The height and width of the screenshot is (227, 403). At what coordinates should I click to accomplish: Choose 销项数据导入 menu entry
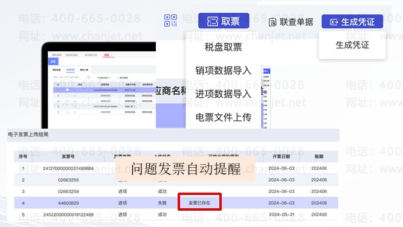[x=223, y=71]
